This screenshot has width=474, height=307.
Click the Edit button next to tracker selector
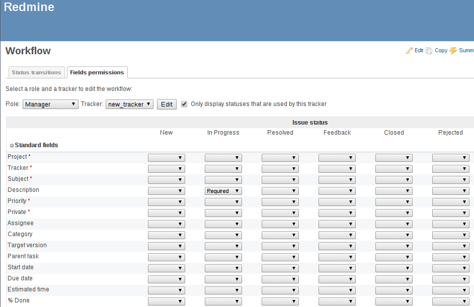pos(167,104)
